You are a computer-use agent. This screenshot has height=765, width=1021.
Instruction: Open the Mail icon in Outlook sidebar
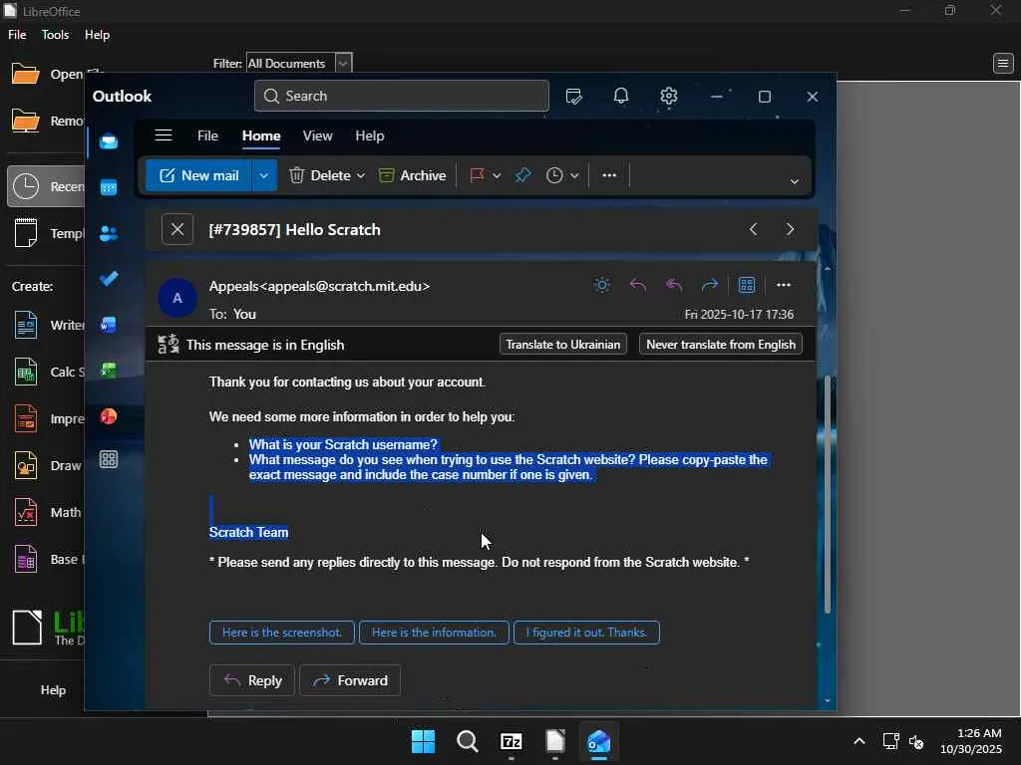109,141
